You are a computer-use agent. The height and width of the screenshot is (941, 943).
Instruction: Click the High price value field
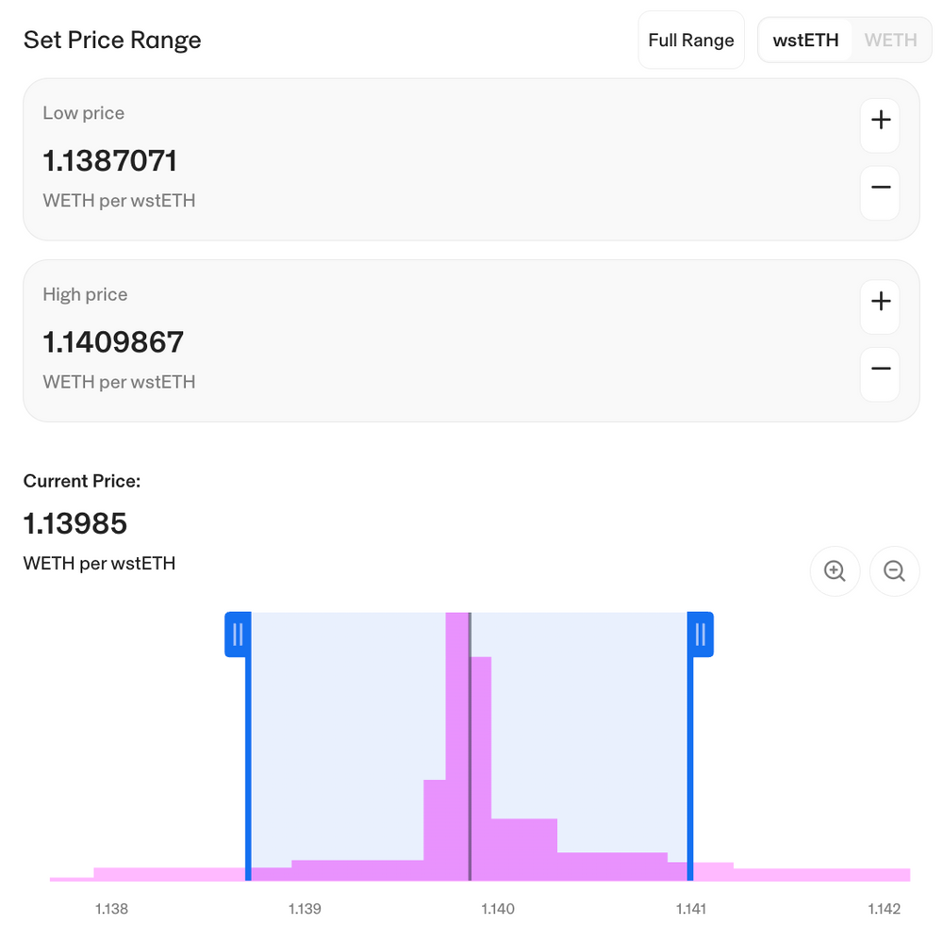(x=113, y=342)
